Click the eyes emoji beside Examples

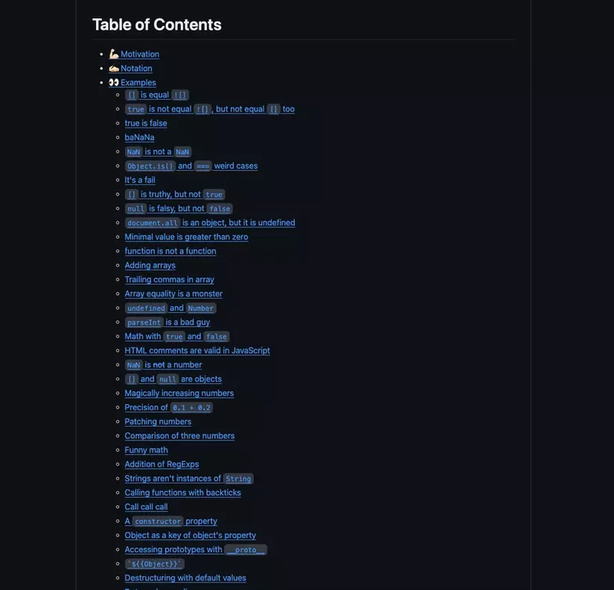pos(114,83)
